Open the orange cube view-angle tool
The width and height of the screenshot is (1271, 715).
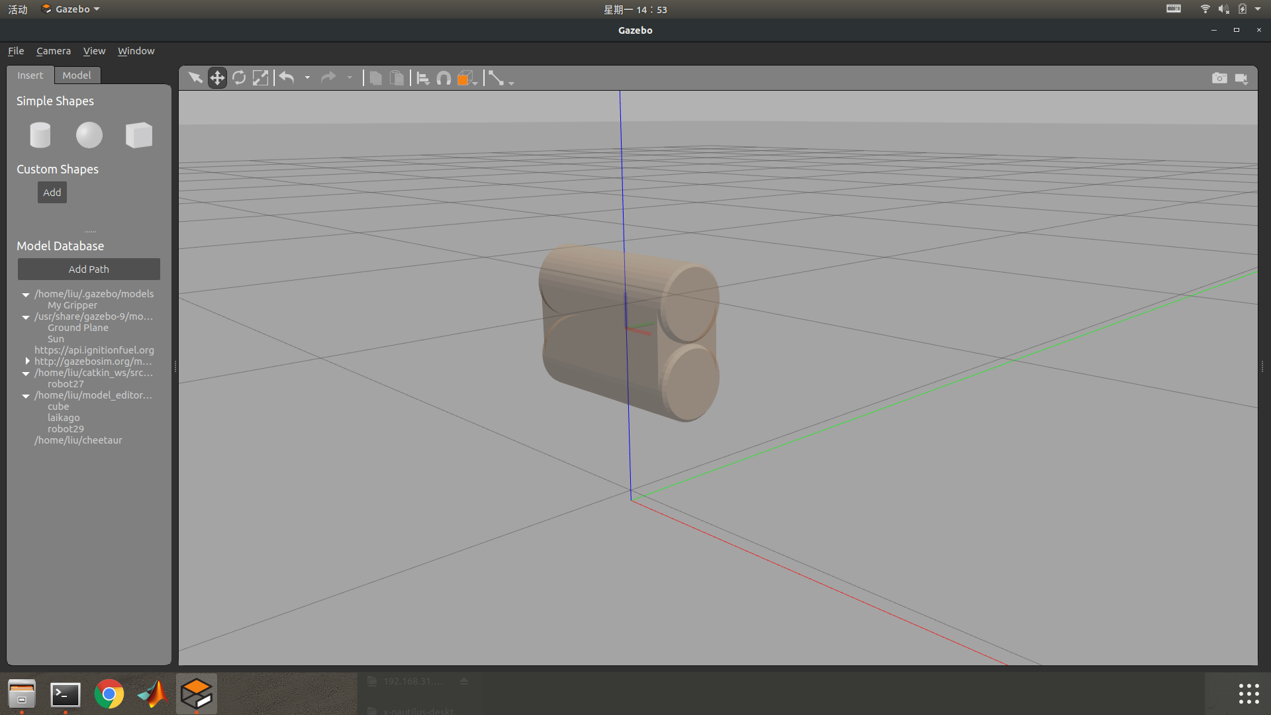pyautogui.click(x=466, y=78)
